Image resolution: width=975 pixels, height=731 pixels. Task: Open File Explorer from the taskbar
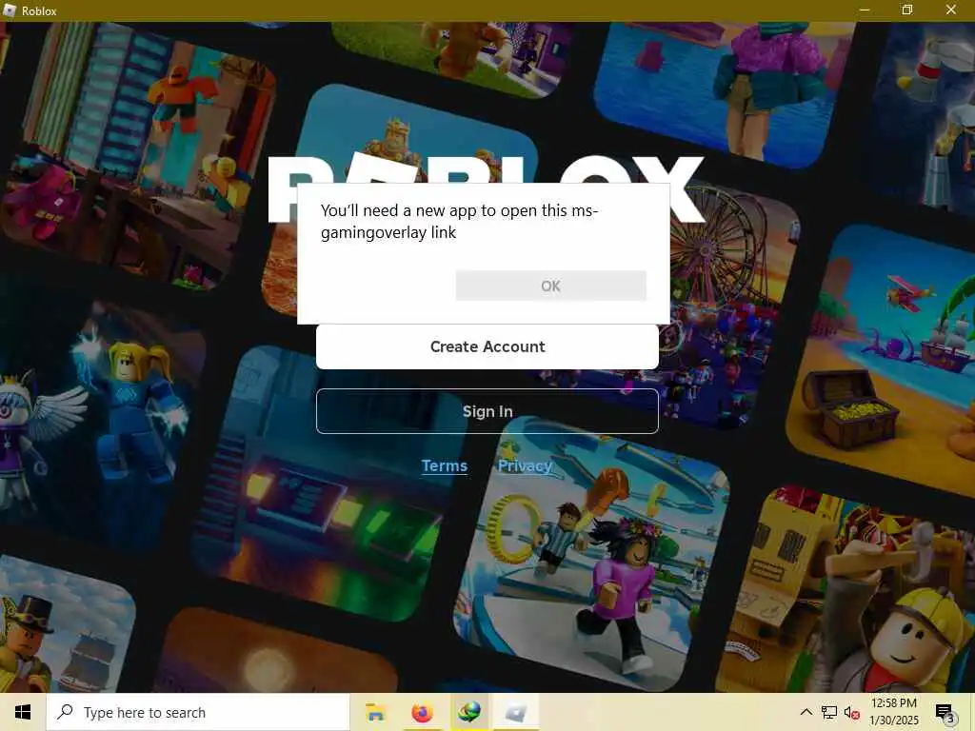click(x=375, y=712)
